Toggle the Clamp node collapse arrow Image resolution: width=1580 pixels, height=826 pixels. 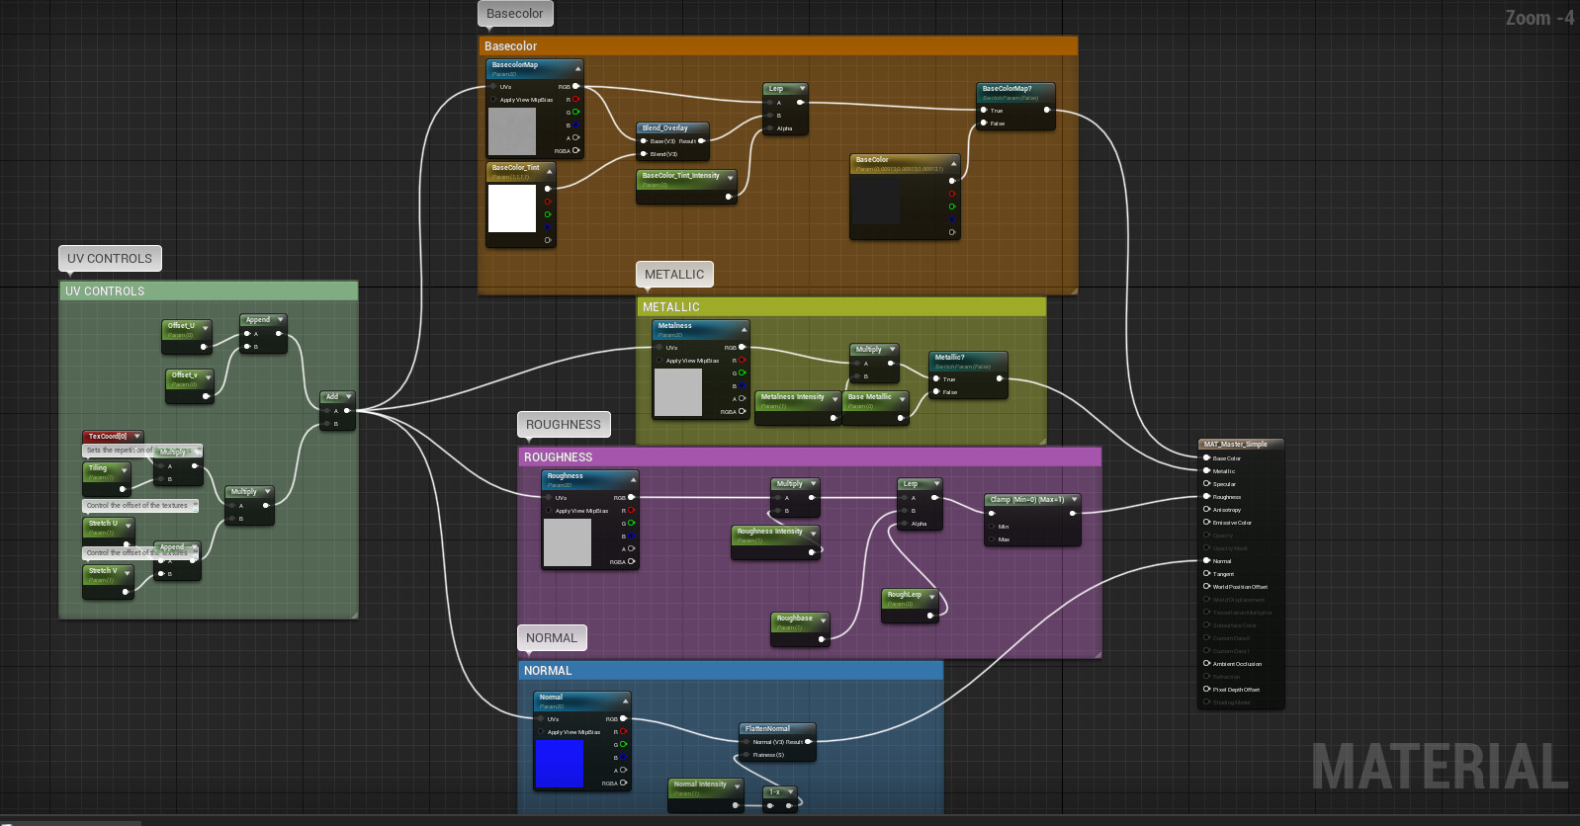pos(1074,500)
